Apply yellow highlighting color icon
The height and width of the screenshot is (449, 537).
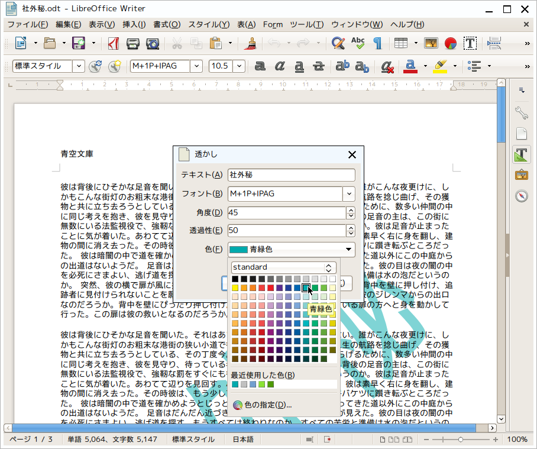pos(440,66)
